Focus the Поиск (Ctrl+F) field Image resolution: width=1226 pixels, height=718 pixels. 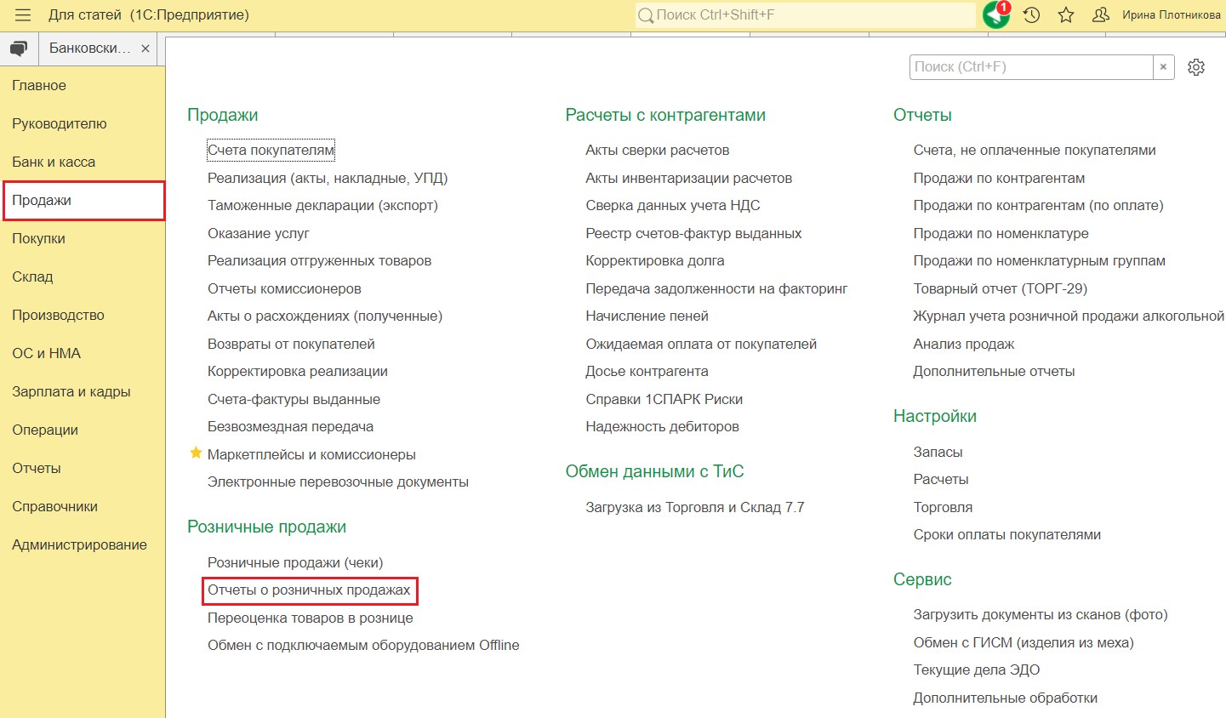1031,67
